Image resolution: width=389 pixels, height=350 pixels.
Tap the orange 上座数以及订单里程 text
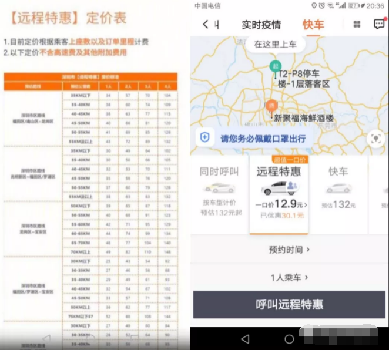[x=102, y=42]
